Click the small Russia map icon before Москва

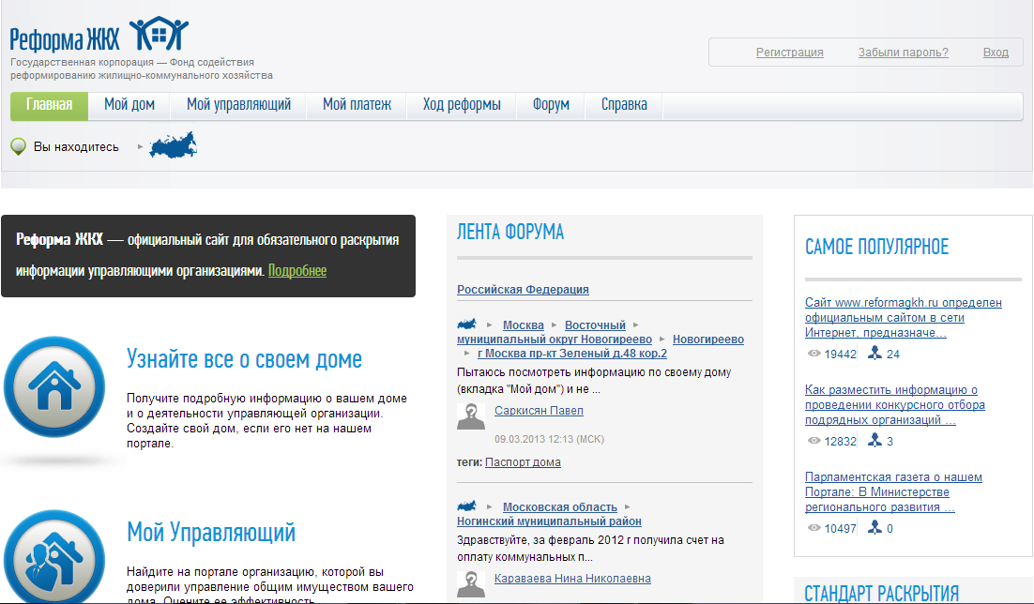pyautogui.click(x=467, y=325)
